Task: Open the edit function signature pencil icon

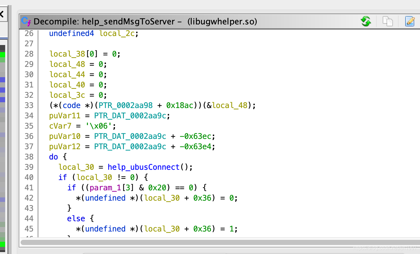Action: 410,22
